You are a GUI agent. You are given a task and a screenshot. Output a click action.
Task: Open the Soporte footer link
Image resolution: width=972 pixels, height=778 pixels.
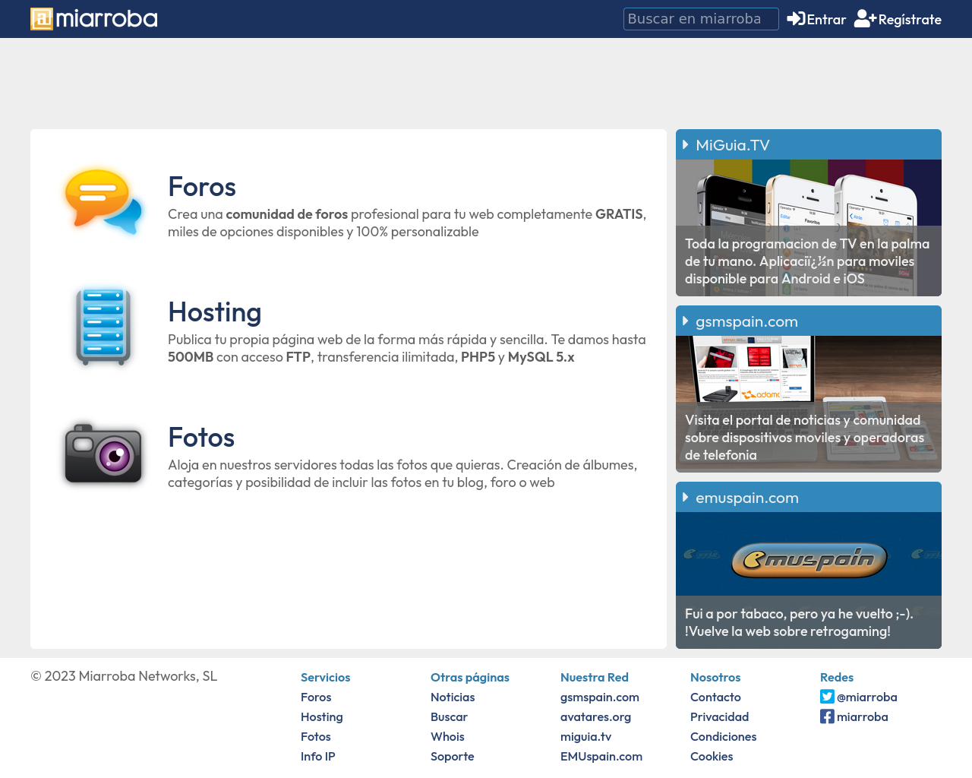coord(453,756)
